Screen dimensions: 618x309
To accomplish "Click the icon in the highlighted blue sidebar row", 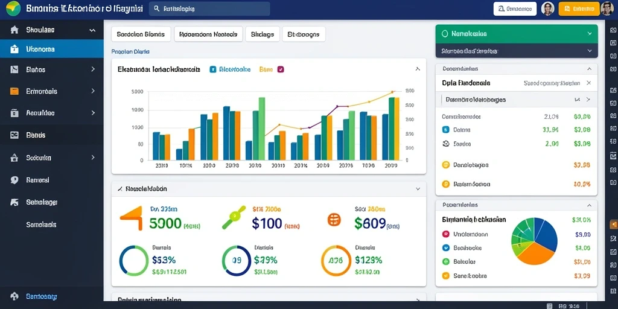I will 14,49.
